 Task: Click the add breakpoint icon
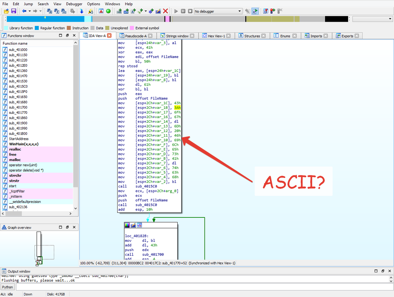click(x=273, y=11)
